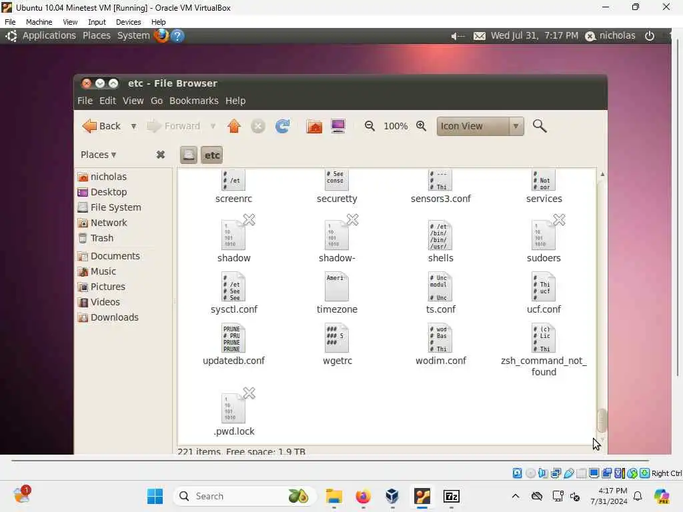The image size is (683, 512).
Task: Open VirtualBox Devices menu
Action: coord(128,22)
